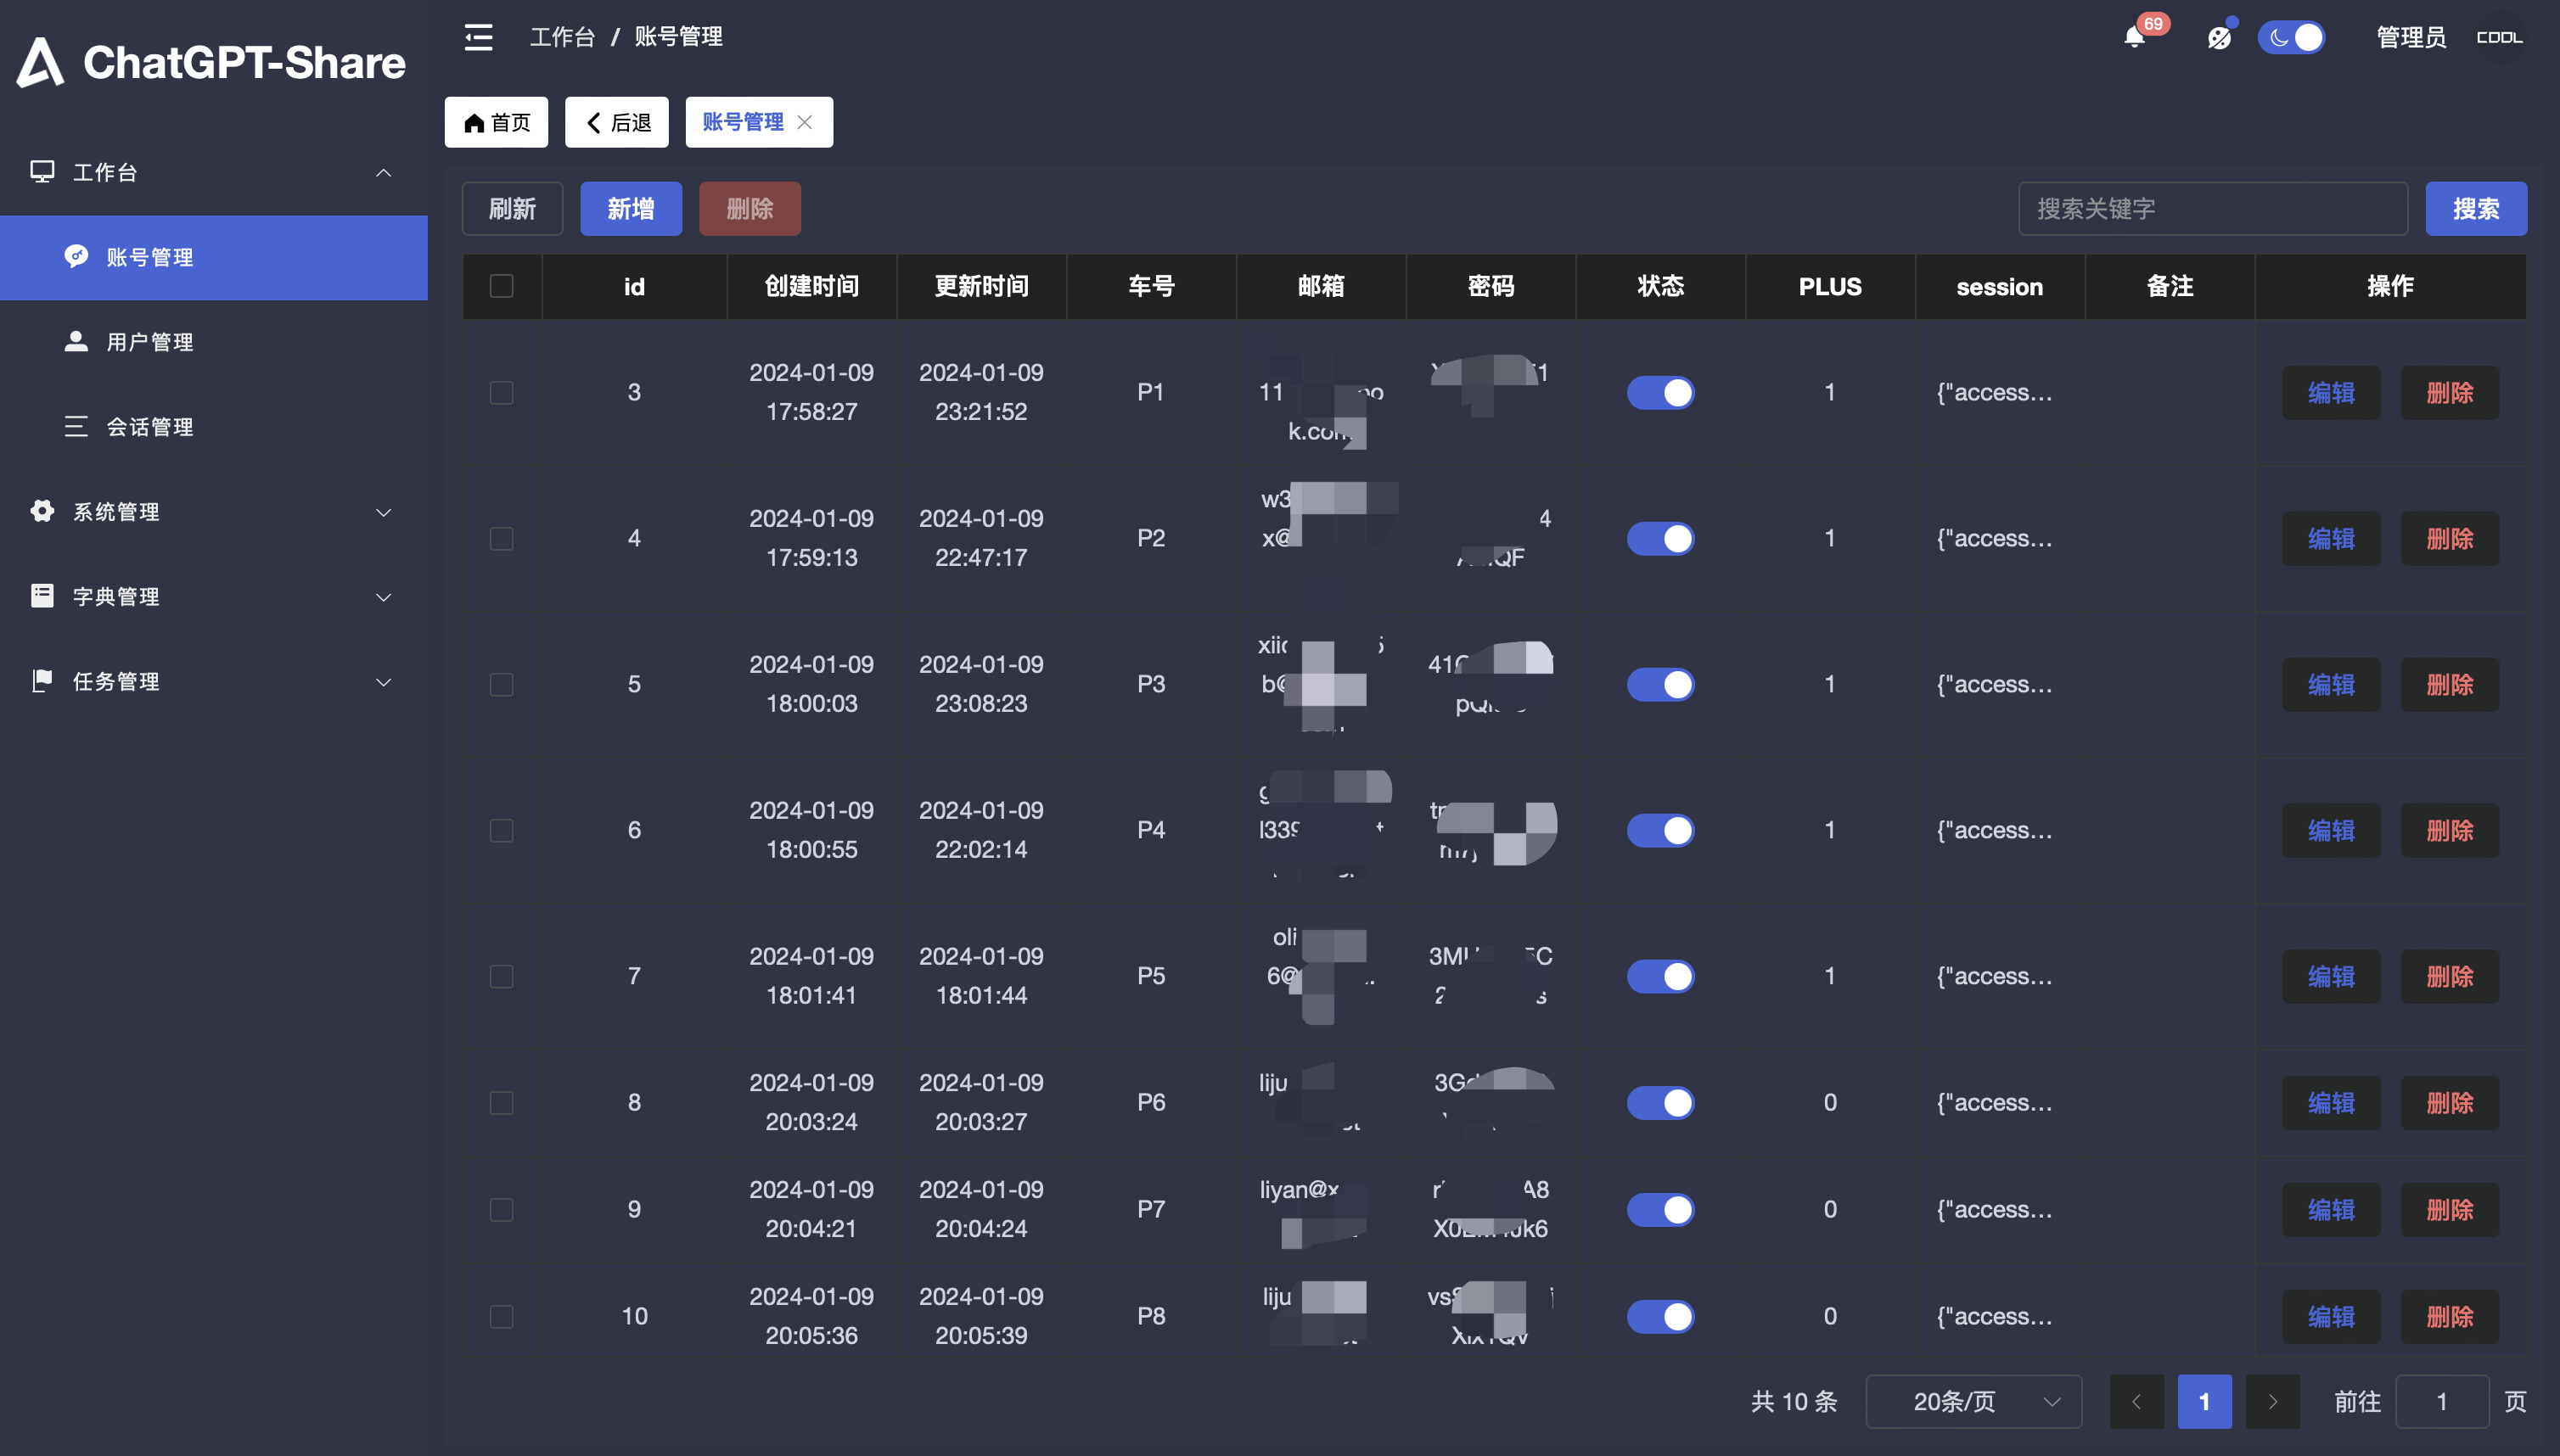The width and height of the screenshot is (2560, 1456).
Task: Click the 字典管理 book icon
Action: click(x=42, y=596)
